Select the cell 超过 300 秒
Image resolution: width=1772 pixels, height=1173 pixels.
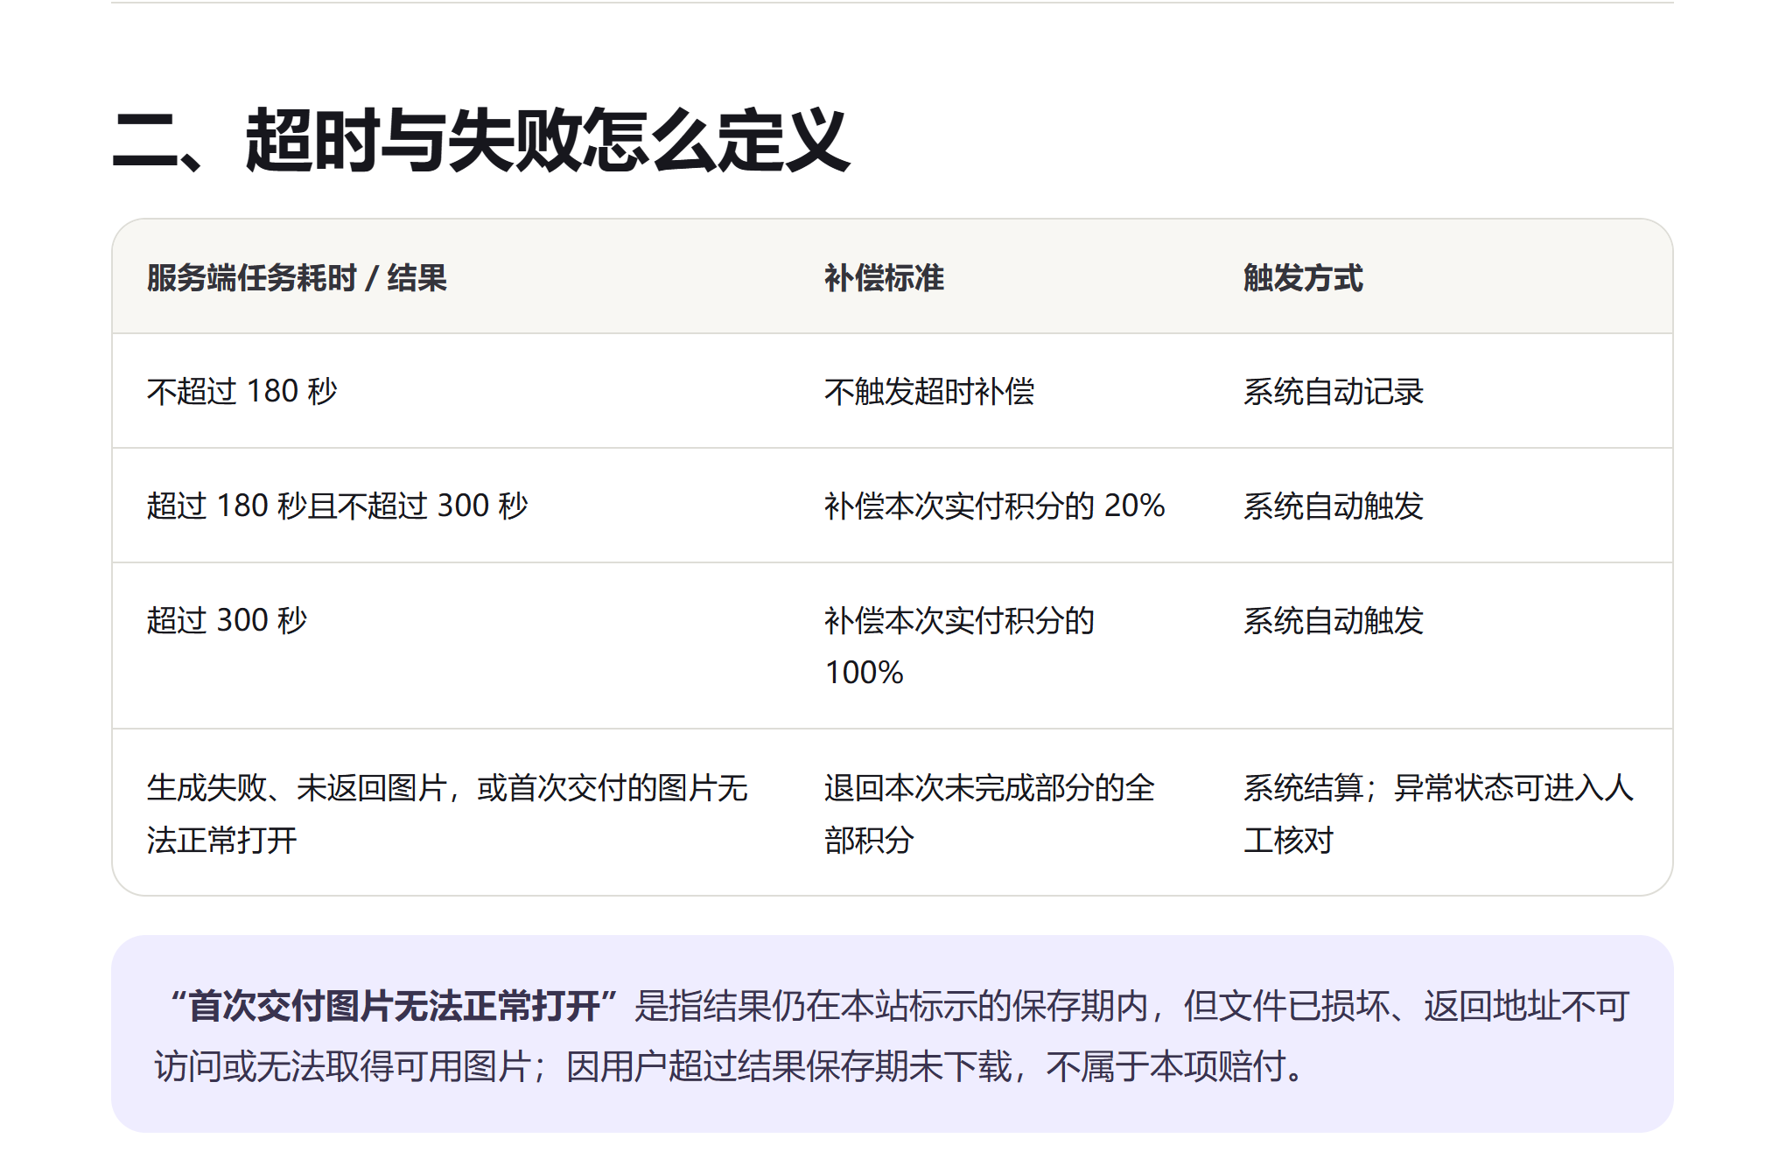coord(227,620)
